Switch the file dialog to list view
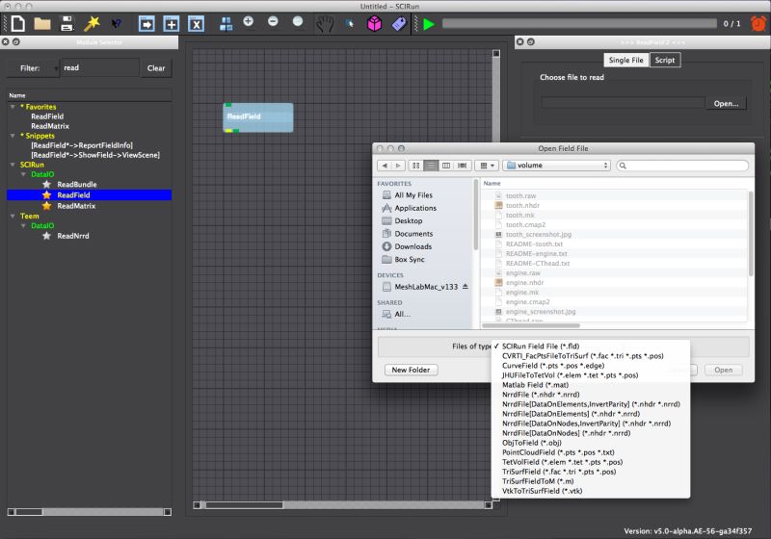The image size is (771, 539). pos(431,166)
